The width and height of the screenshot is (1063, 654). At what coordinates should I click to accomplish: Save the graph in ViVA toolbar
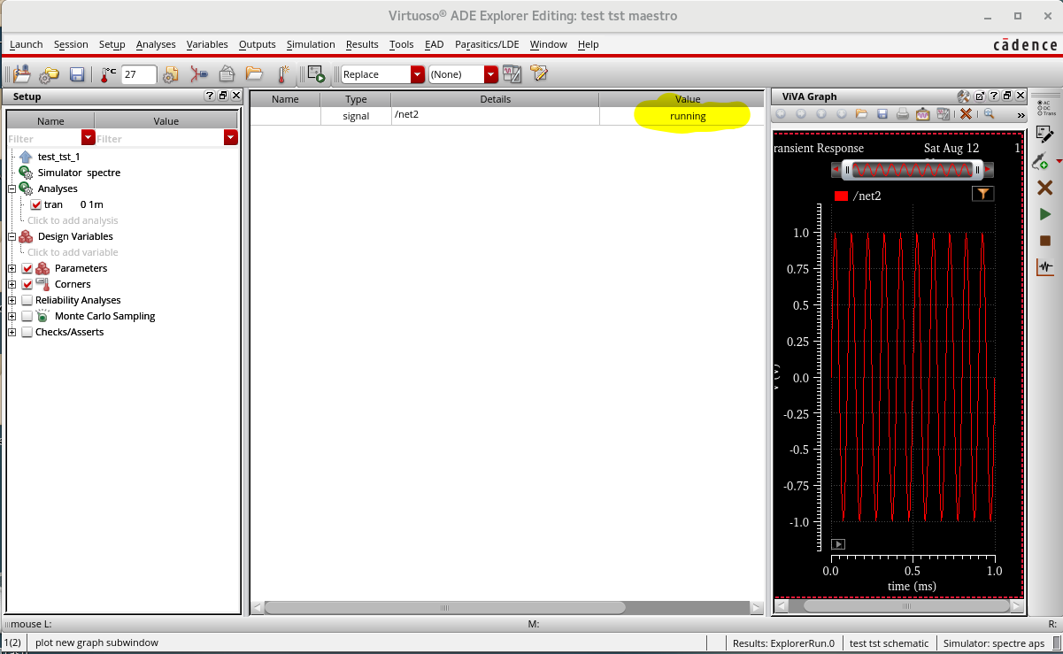(x=882, y=113)
